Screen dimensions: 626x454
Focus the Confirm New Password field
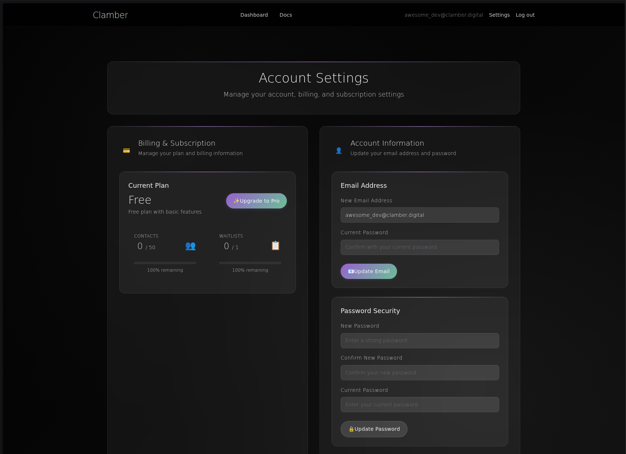coord(420,373)
